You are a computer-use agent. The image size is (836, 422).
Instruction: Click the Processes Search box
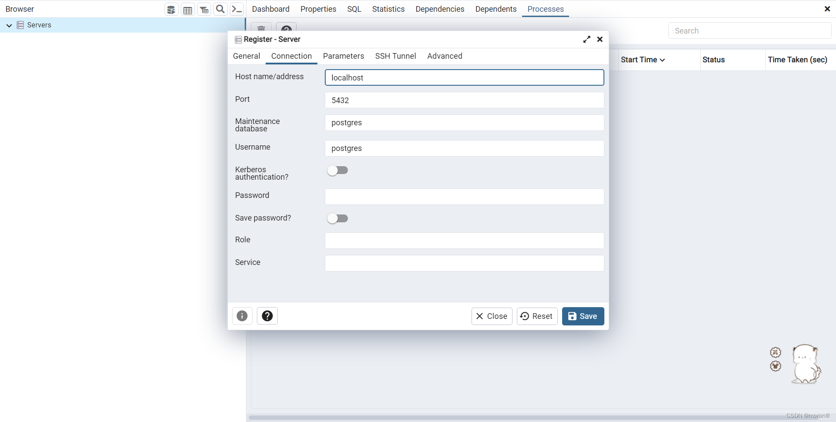point(749,31)
